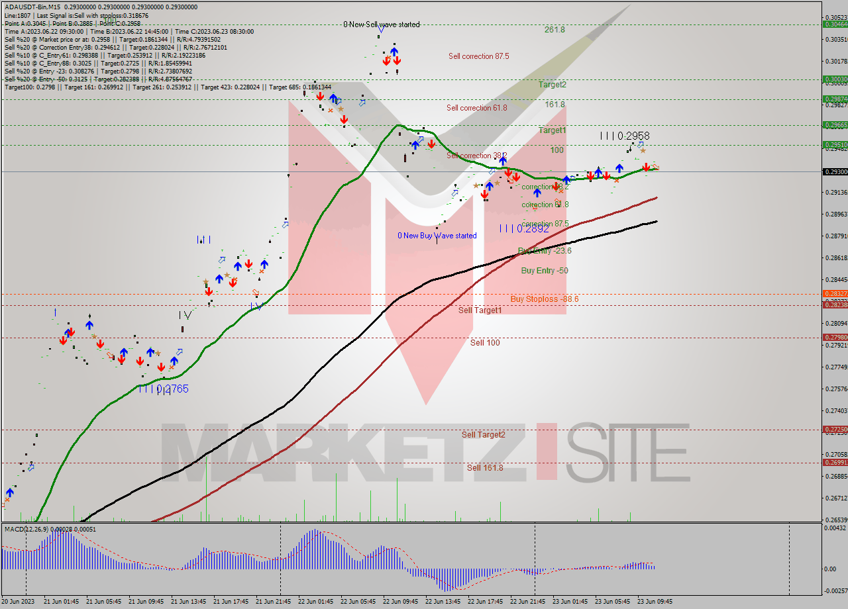Click the black 0.2930 current price tag
This screenshot has height=609, width=848.
pos(834,171)
